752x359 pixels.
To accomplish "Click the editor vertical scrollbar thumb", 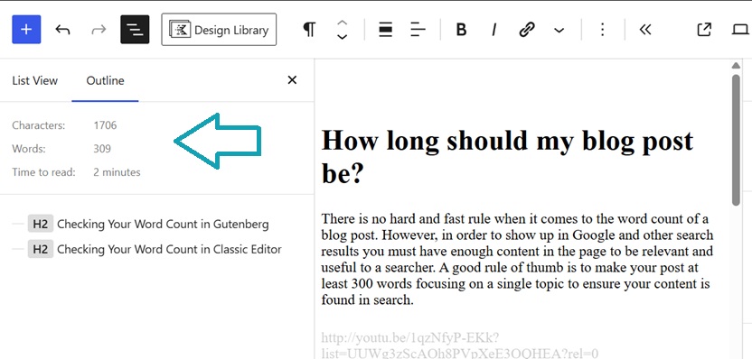I will click(736, 140).
